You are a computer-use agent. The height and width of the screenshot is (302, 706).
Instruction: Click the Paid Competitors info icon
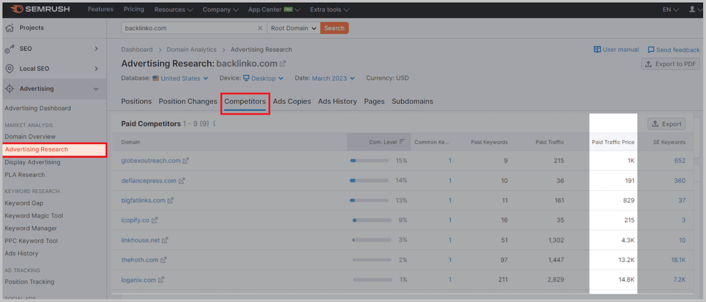(x=214, y=124)
